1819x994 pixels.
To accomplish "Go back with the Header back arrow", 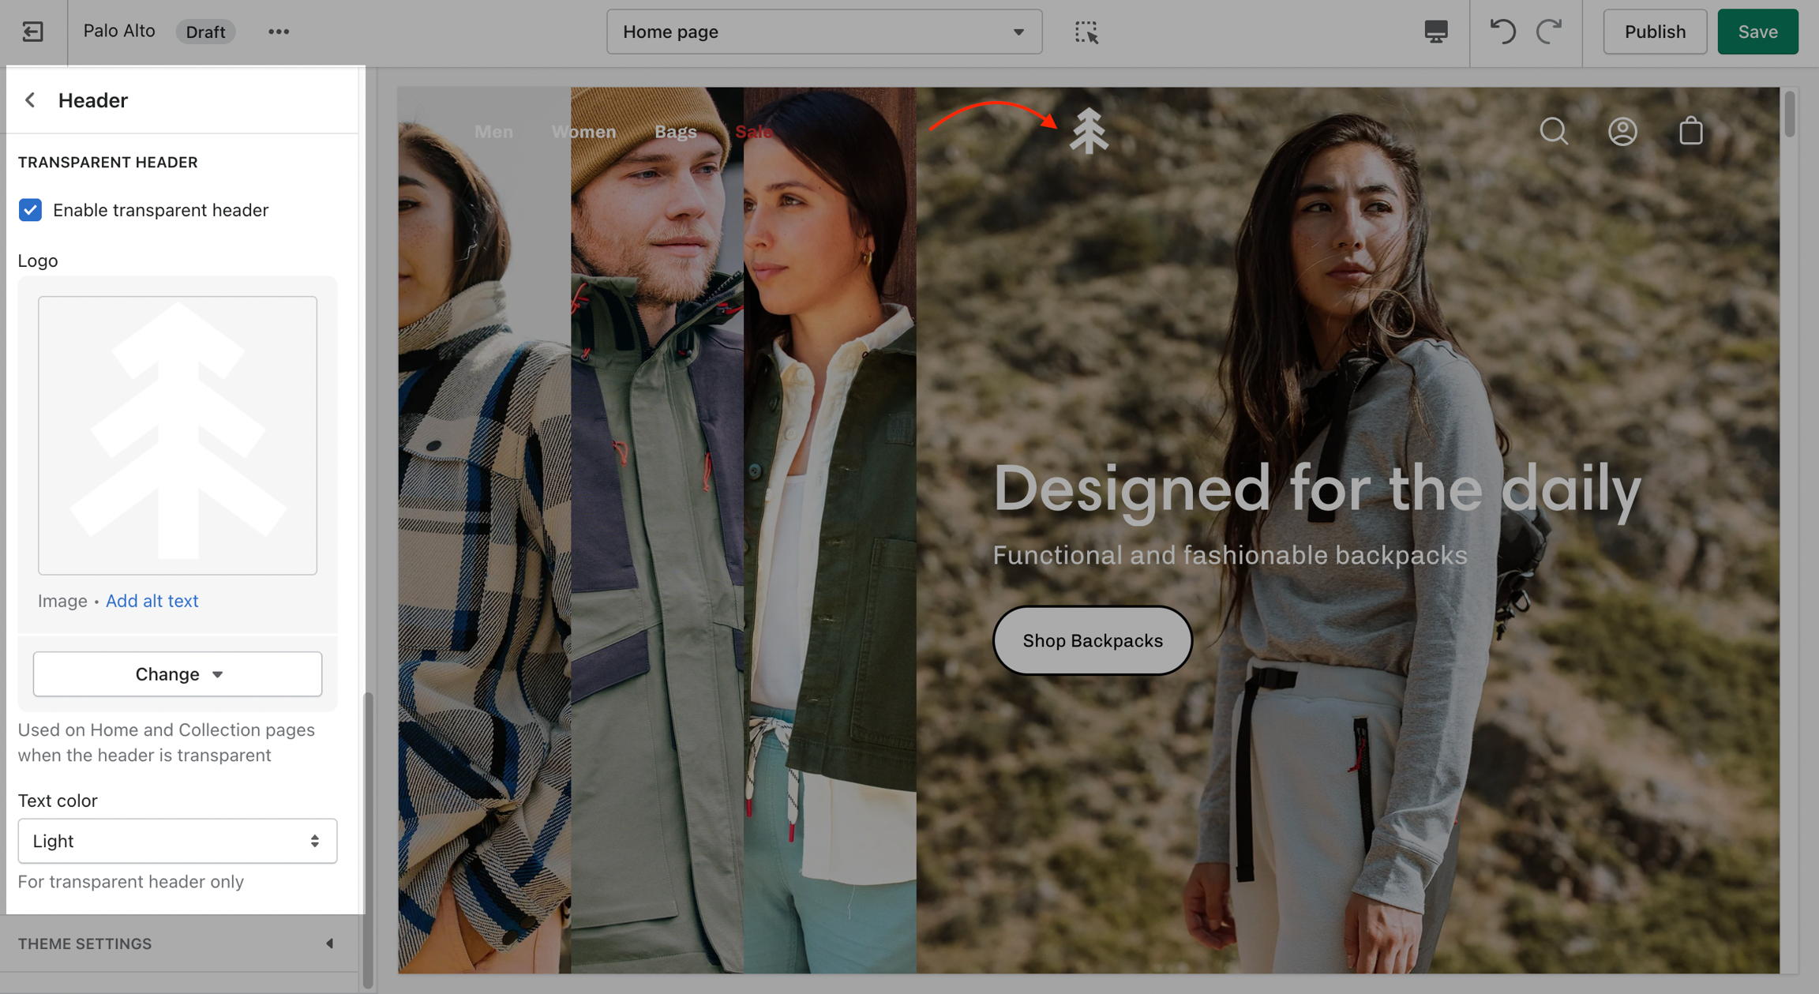I will coord(30,100).
